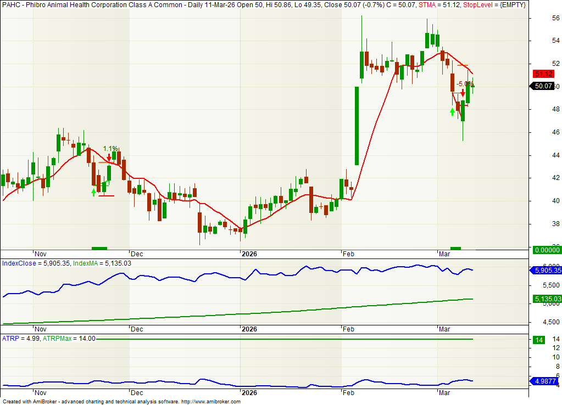Screen dimensions: 562x405
Task: Click the black 50.07 close price tag
Action: coord(543,86)
